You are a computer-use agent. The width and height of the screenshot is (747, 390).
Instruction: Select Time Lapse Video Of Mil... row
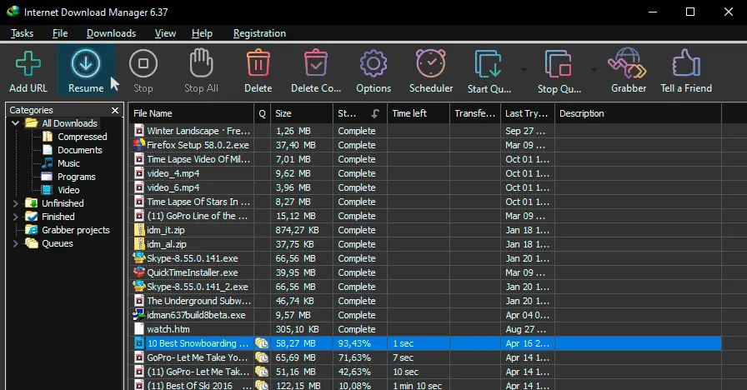(425, 159)
